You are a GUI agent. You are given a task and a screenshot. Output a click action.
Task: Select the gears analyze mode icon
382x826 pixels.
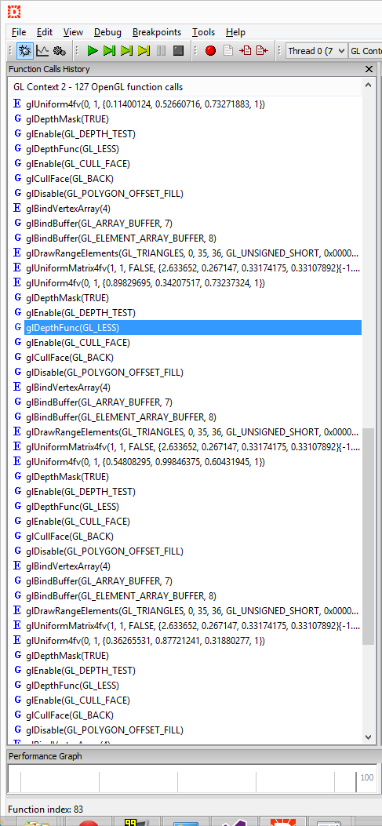coord(59,50)
